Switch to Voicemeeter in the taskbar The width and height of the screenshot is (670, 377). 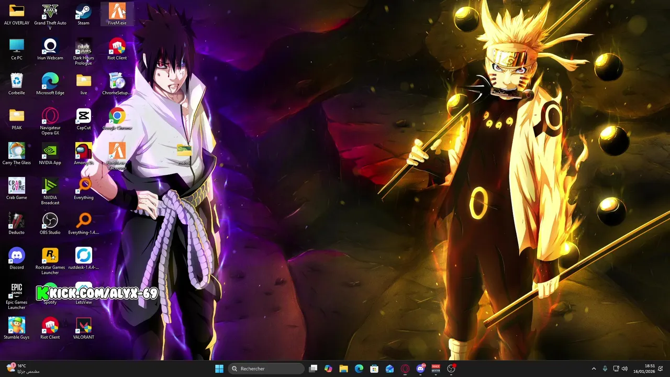[435, 369]
